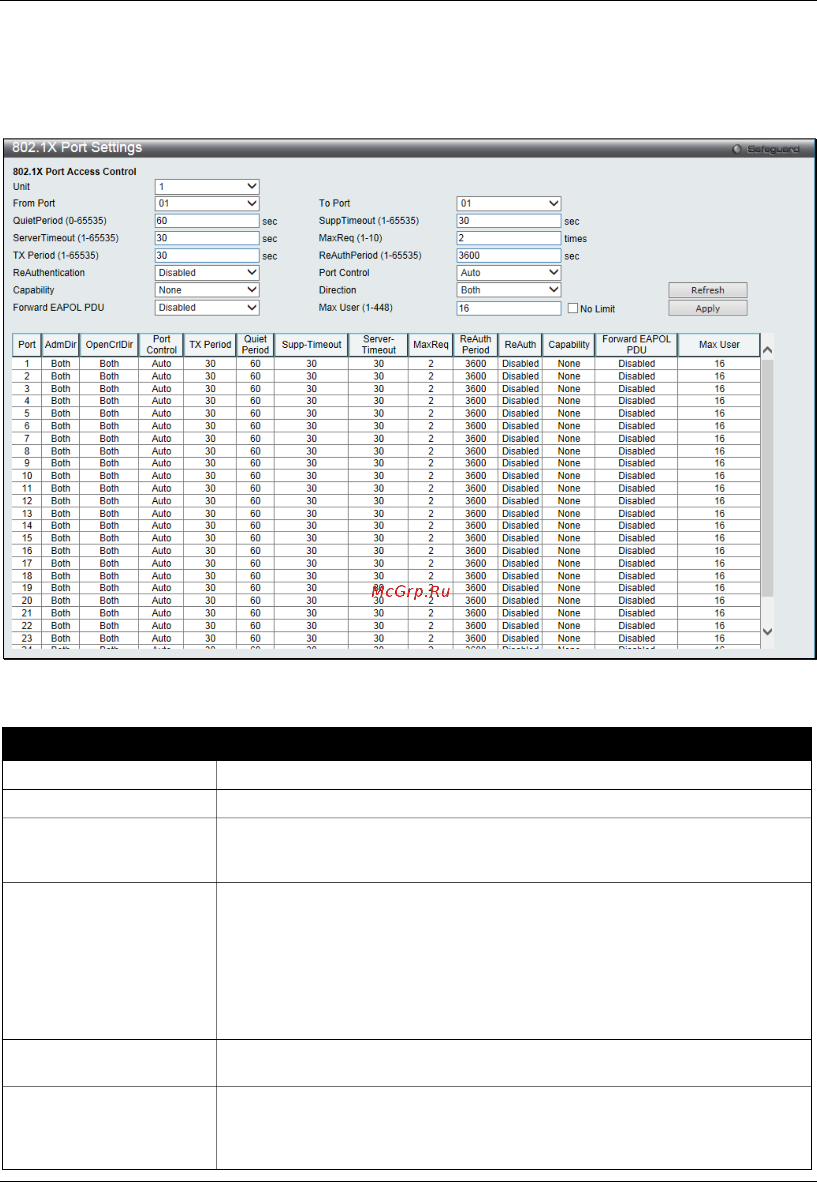This screenshot has height=1182, width=817.
Task: Click the Safeguard indicator icon
Action: click(x=737, y=150)
